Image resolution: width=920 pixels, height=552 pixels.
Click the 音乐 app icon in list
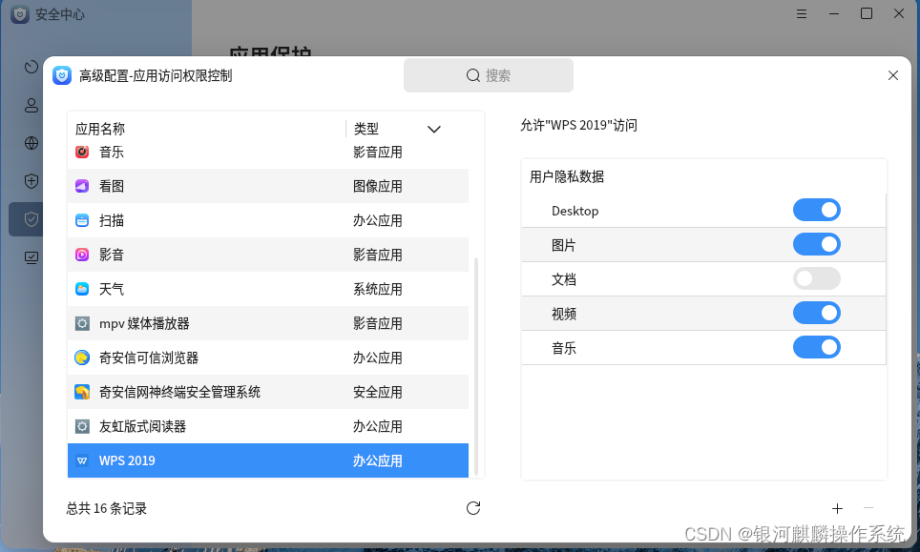coord(82,152)
